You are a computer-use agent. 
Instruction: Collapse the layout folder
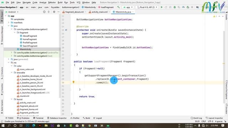12,99
